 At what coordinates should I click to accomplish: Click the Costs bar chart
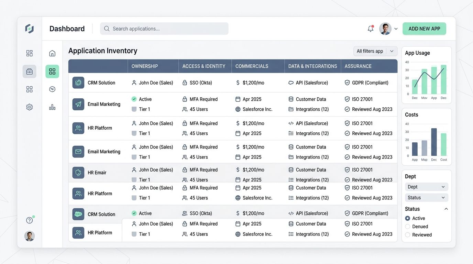(427, 141)
